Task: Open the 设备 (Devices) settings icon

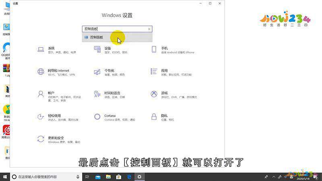Action: pos(97,49)
